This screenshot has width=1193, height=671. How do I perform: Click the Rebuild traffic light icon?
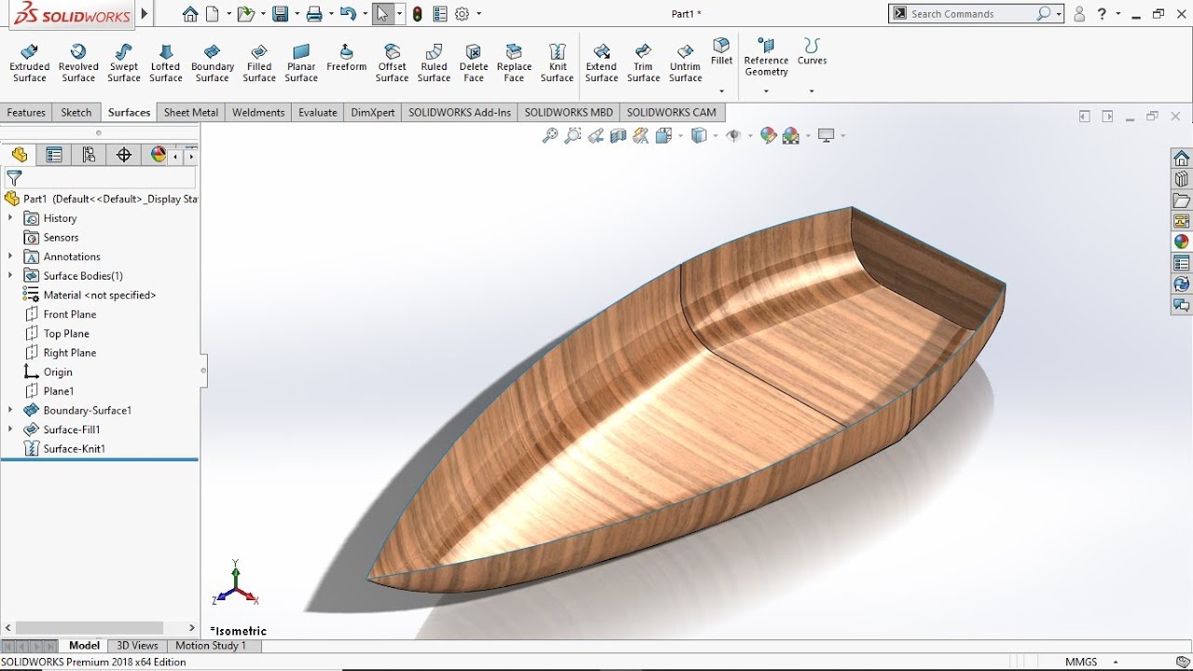[x=417, y=14]
